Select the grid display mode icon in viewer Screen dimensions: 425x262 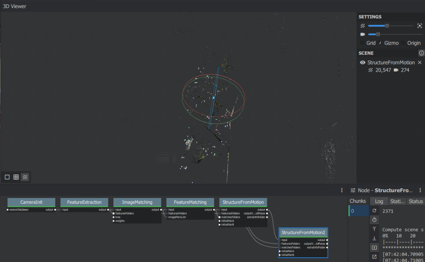16,177
